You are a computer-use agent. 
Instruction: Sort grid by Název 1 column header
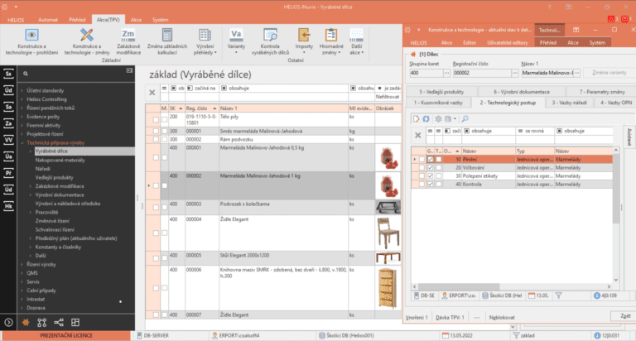click(x=282, y=108)
